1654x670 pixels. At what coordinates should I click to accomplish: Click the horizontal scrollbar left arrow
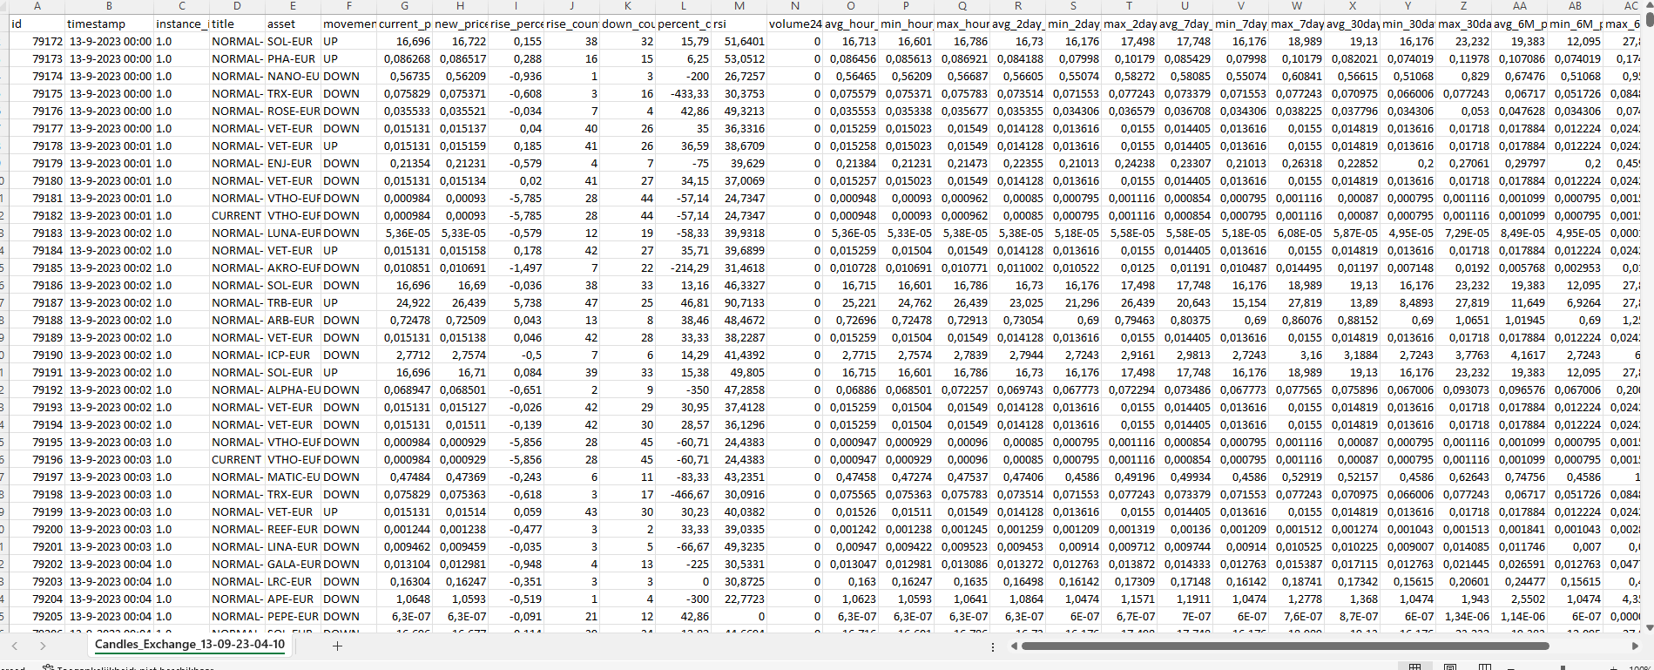point(1014,646)
